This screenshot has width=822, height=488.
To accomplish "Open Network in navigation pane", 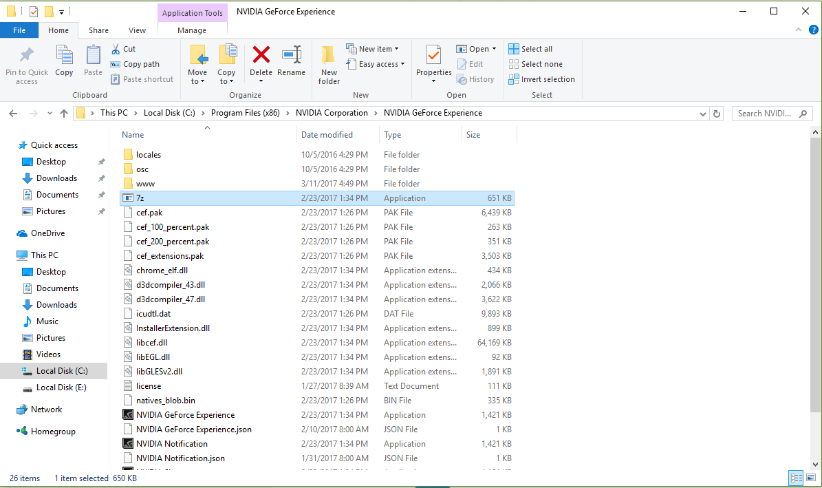I will pos(46,410).
